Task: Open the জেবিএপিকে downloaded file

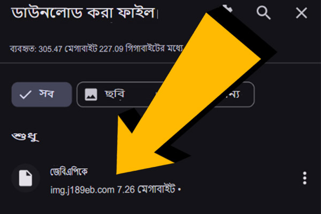Action: 69,172
